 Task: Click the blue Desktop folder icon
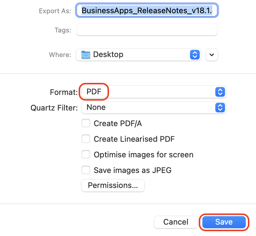86,55
